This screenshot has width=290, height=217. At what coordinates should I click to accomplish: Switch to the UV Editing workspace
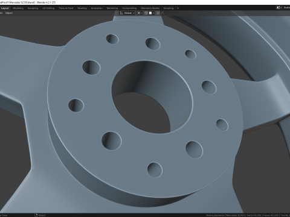[x=48, y=8]
